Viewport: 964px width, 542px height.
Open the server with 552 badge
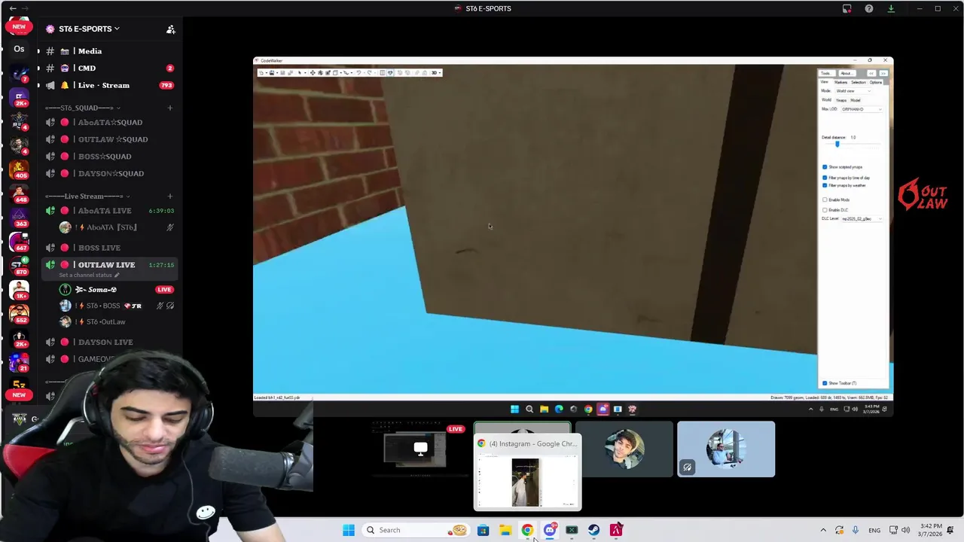pyautogui.click(x=20, y=312)
